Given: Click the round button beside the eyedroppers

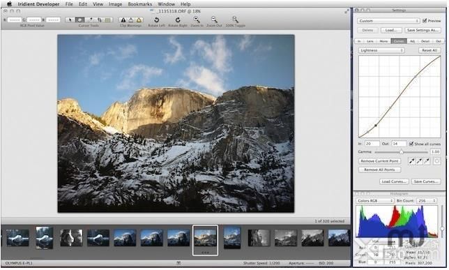Looking at the screenshot, I should click(x=436, y=161).
